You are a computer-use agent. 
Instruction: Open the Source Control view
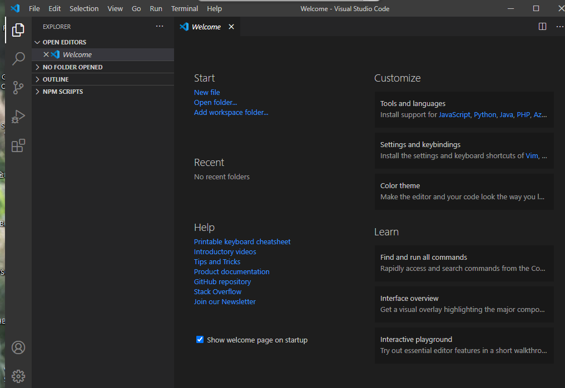coord(18,87)
